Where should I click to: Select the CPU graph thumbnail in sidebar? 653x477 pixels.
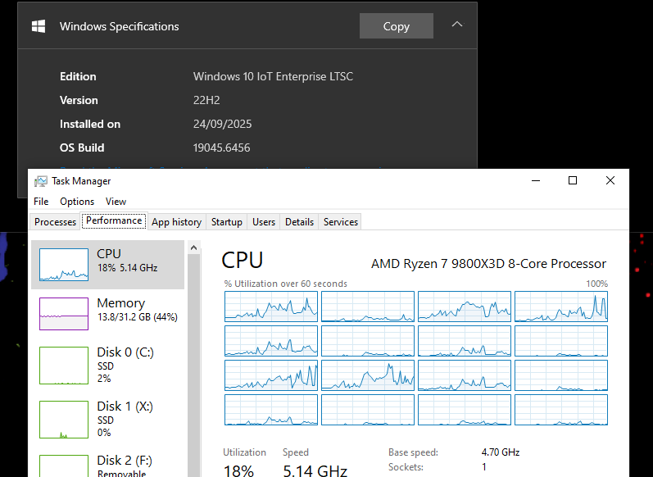click(x=64, y=265)
